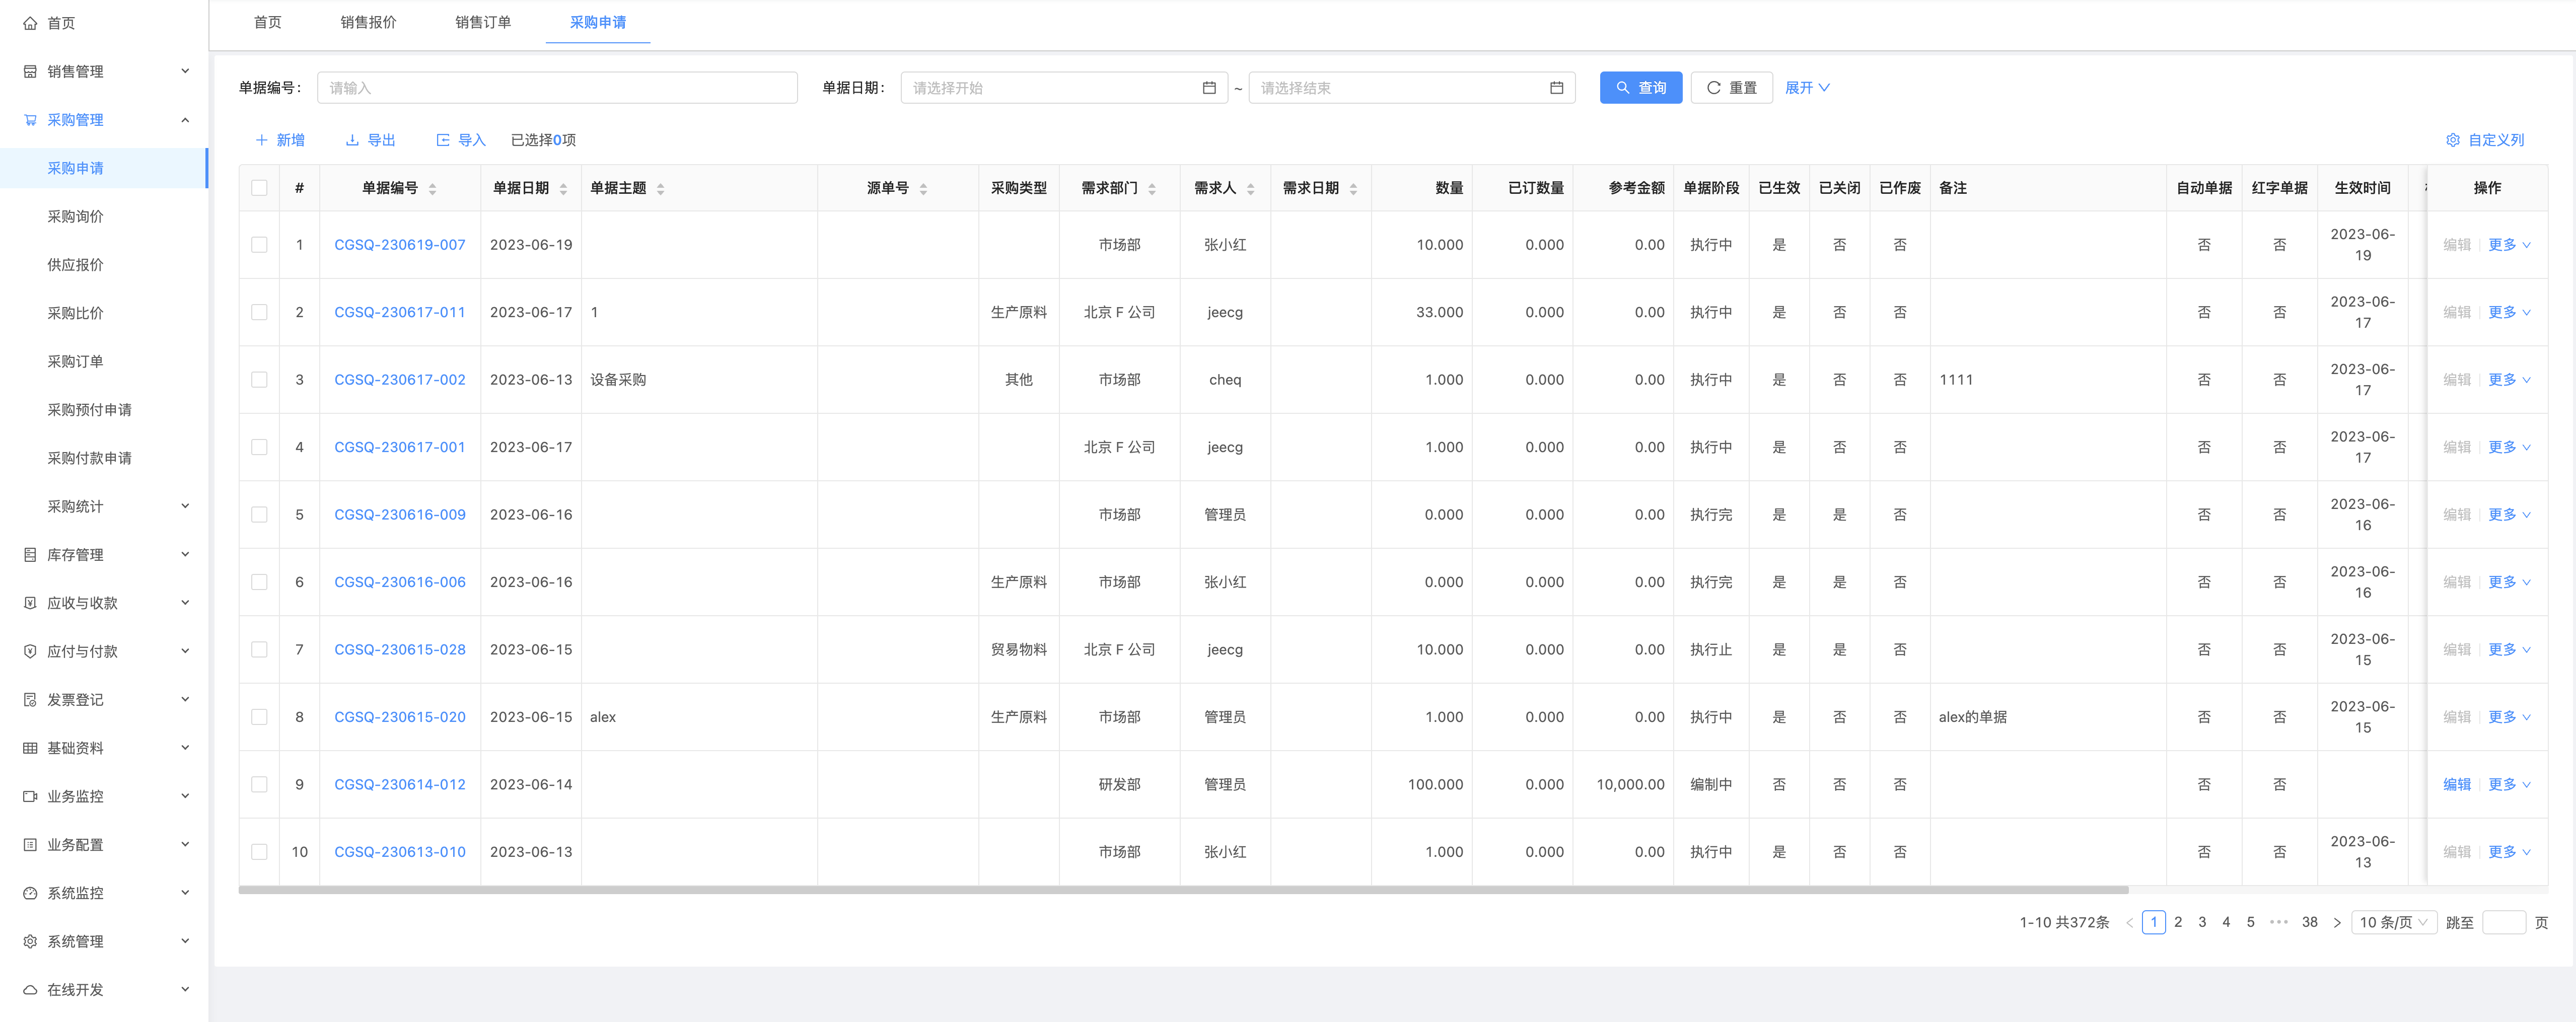Expand the 展开 search filters
The width and height of the screenshot is (2576, 1022).
pyautogui.click(x=1807, y=88)
